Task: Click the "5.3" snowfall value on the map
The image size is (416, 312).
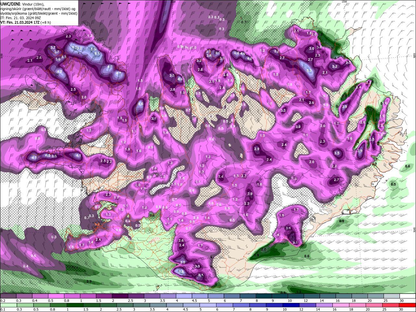Action: click(309, 71)
